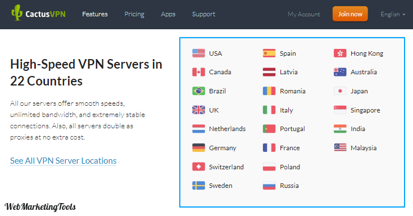This screenshot has height=216, width=413.
Task: Click the orange Join now button
Action: coord(350,14)
